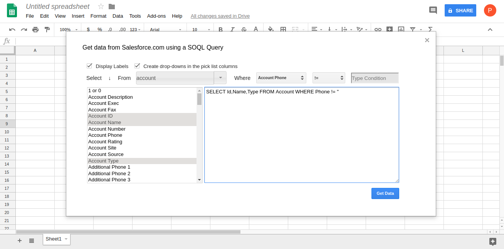Open the != operator dropdown
This screenshot has height=249, width=504.
pos(328,78)
